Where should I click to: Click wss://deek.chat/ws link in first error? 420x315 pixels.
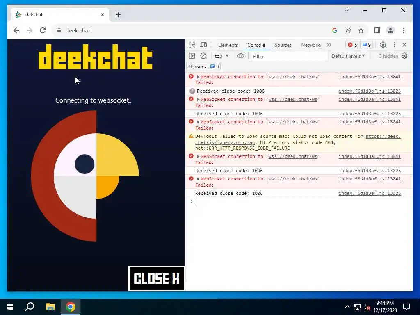[x=293, y=77]
